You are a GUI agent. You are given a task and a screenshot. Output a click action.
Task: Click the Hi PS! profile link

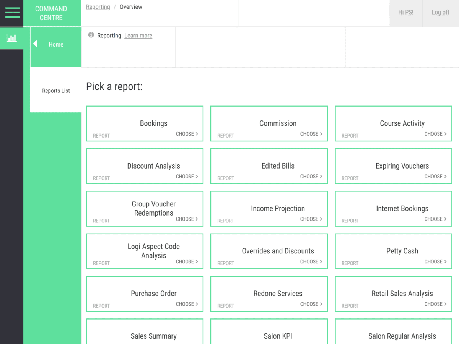point(405,12)
